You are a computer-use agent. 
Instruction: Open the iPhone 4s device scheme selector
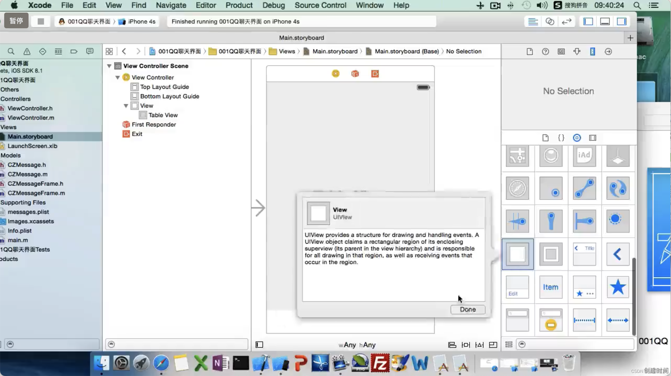coord(141,21)
